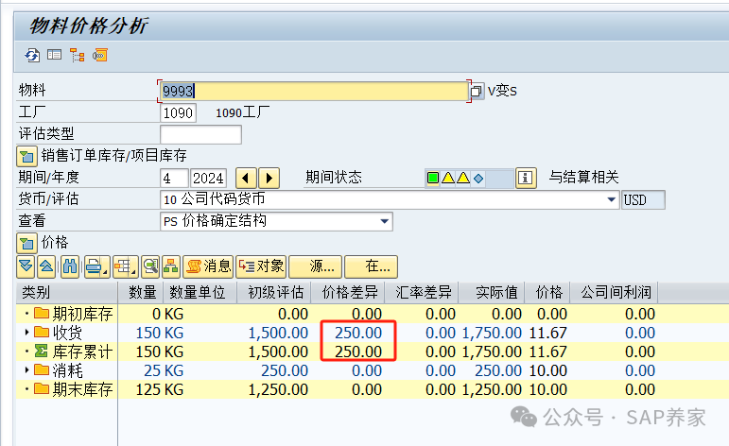Click the 类别 column header
This screenshot has width=729, height=446.
click(66, 292)
